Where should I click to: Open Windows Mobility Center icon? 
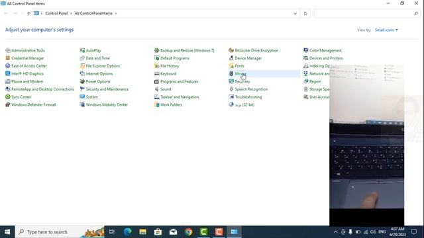(82, 104)
